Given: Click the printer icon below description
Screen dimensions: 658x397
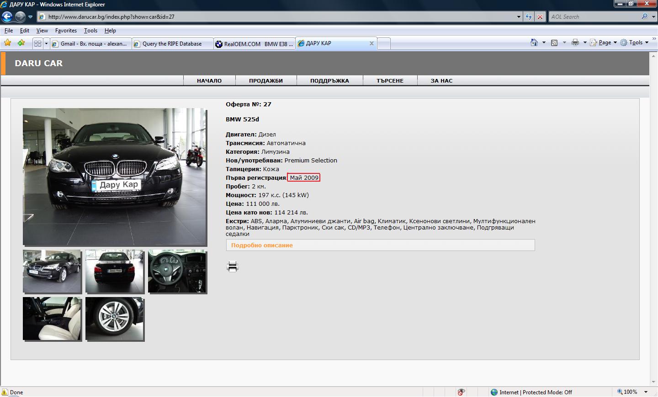Looking at the screenshot, I should click(x=233, y=266).
